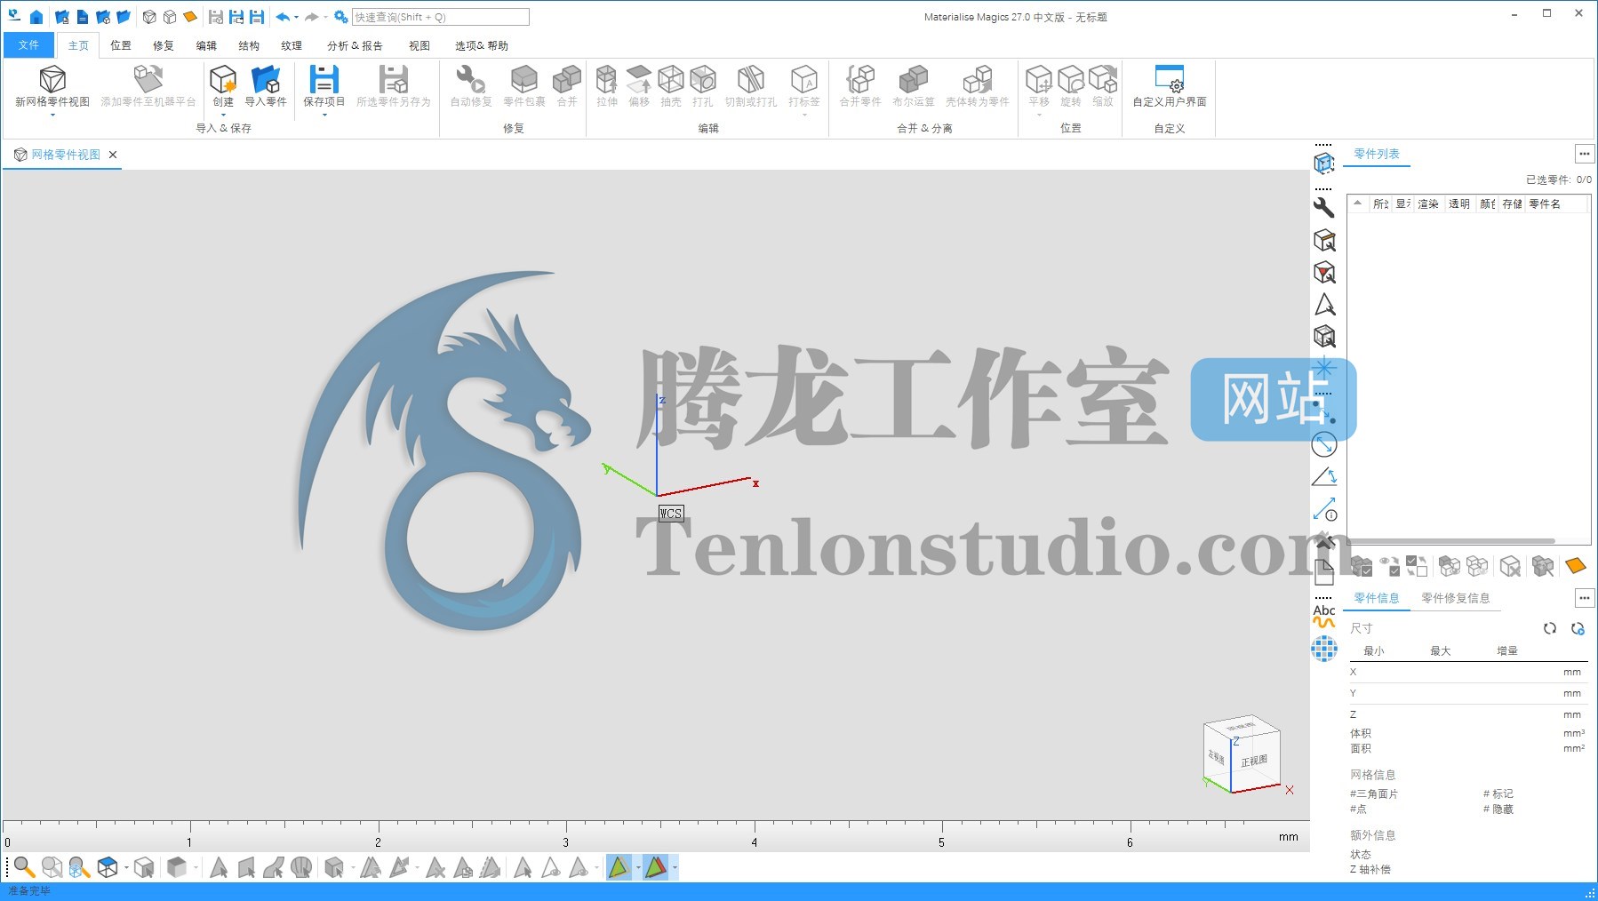
Task: Click the magnifier zoom icon in bottom toolbar
Action: coord(24,867)
